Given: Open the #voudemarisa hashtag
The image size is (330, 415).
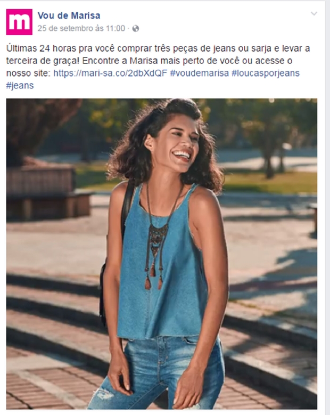Looking at the screenshot, I should [x=200, y=73].
